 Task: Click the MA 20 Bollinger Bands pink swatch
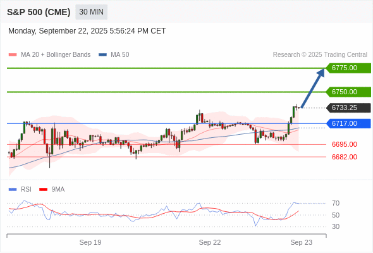(13, 55)
